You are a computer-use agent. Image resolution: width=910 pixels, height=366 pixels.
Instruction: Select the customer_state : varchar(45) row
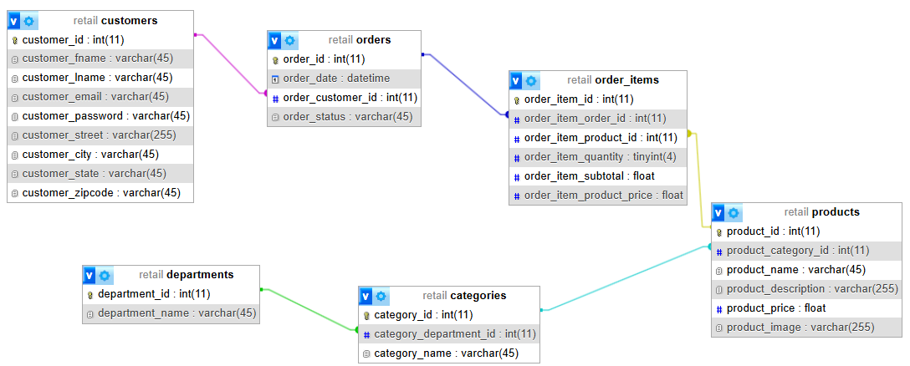[100, 174]
